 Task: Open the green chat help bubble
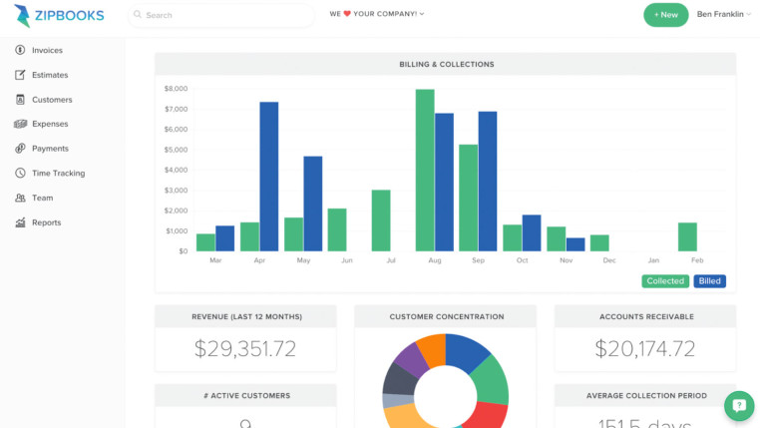(738, 405)
